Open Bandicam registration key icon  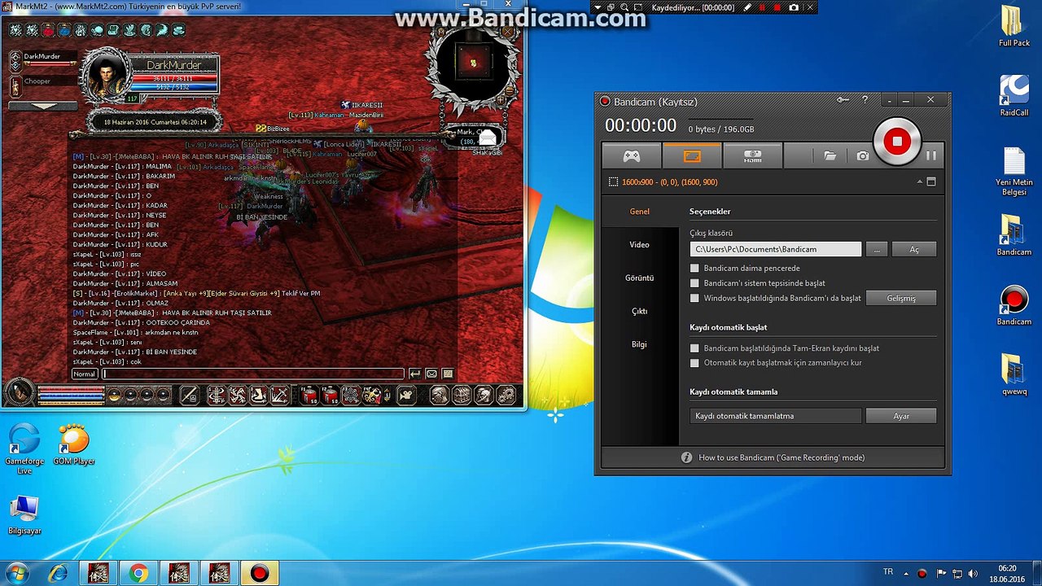coord(843,100)
